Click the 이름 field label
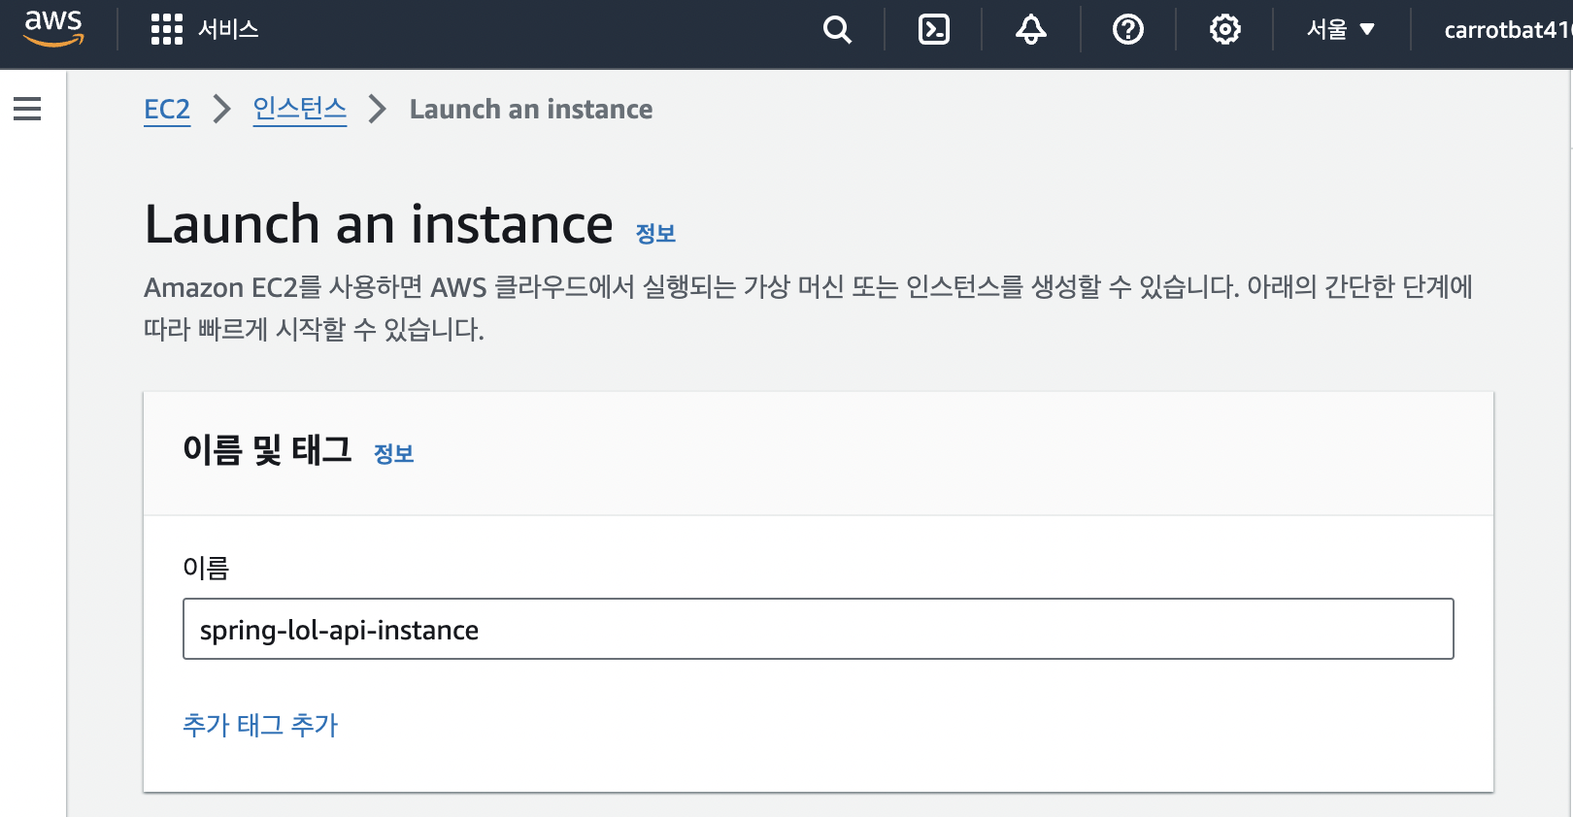This screenshot has height=817, width=1573. (206, 568)
